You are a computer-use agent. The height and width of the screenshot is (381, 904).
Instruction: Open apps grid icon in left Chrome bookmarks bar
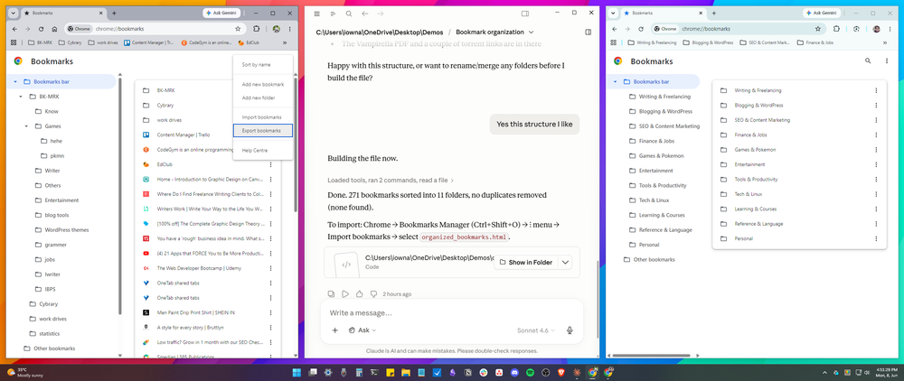[x=14, y=42]
